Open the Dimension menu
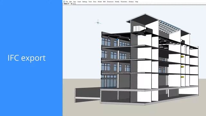206x116 pixels. (x=110, y=2)
